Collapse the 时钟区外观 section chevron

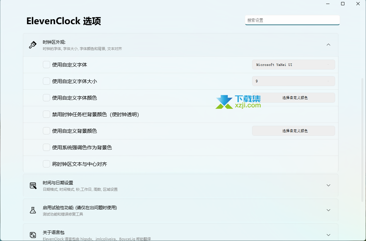coord(328,45)
